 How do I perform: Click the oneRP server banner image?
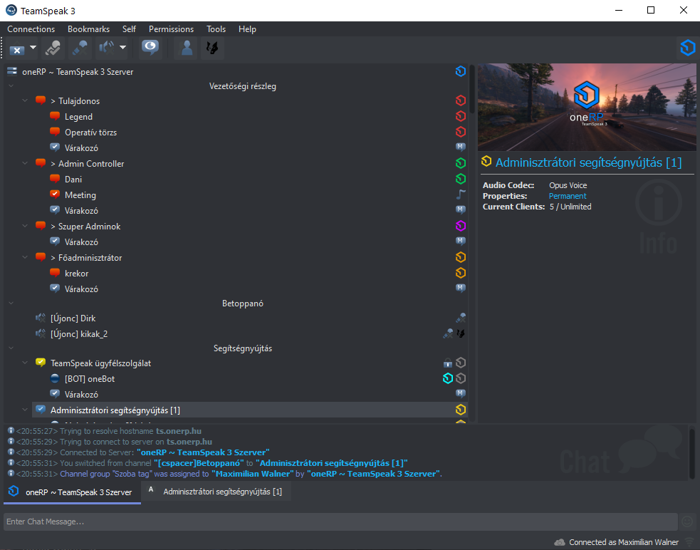(x=587, y=108)
